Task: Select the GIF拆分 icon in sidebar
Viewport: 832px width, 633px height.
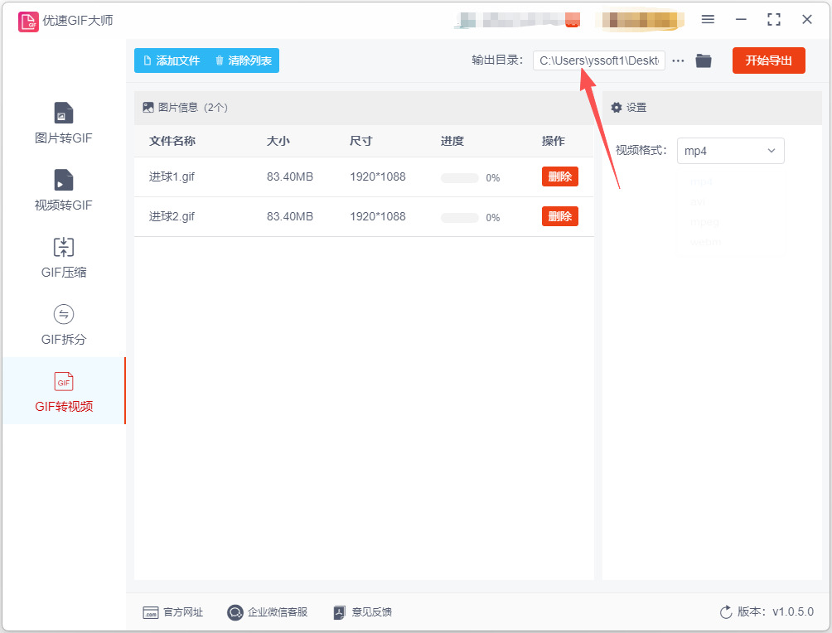Action: click(x=64, y=314)
